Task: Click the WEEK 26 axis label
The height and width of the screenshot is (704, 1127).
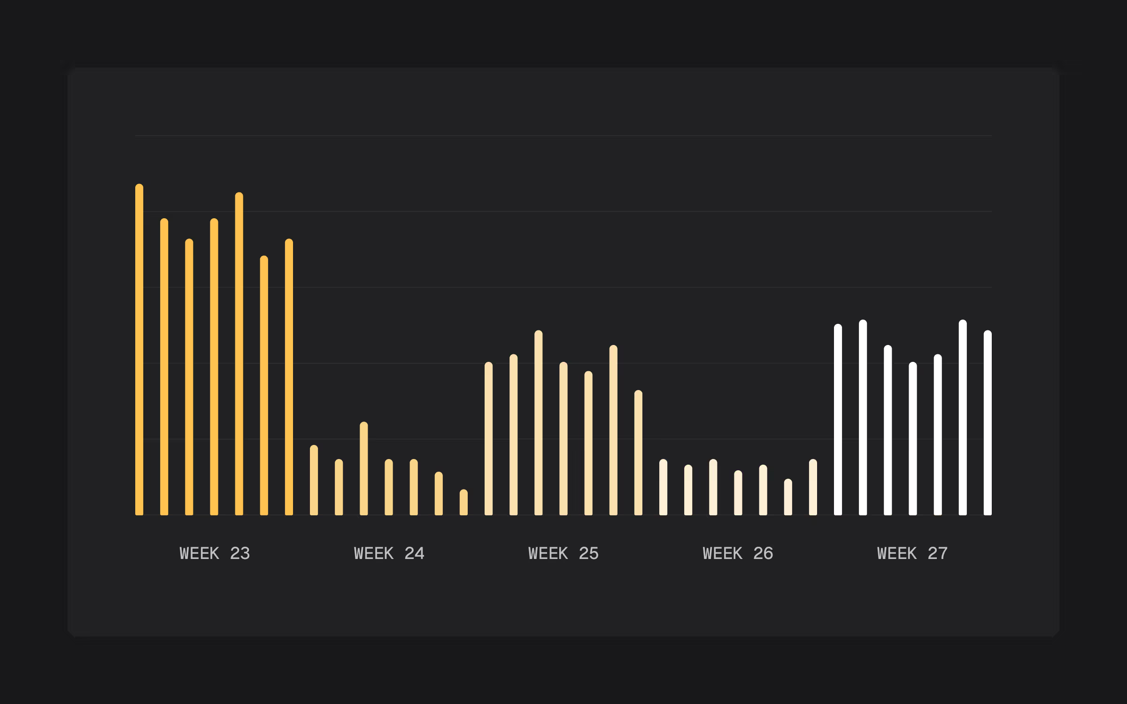Action: 738,553
